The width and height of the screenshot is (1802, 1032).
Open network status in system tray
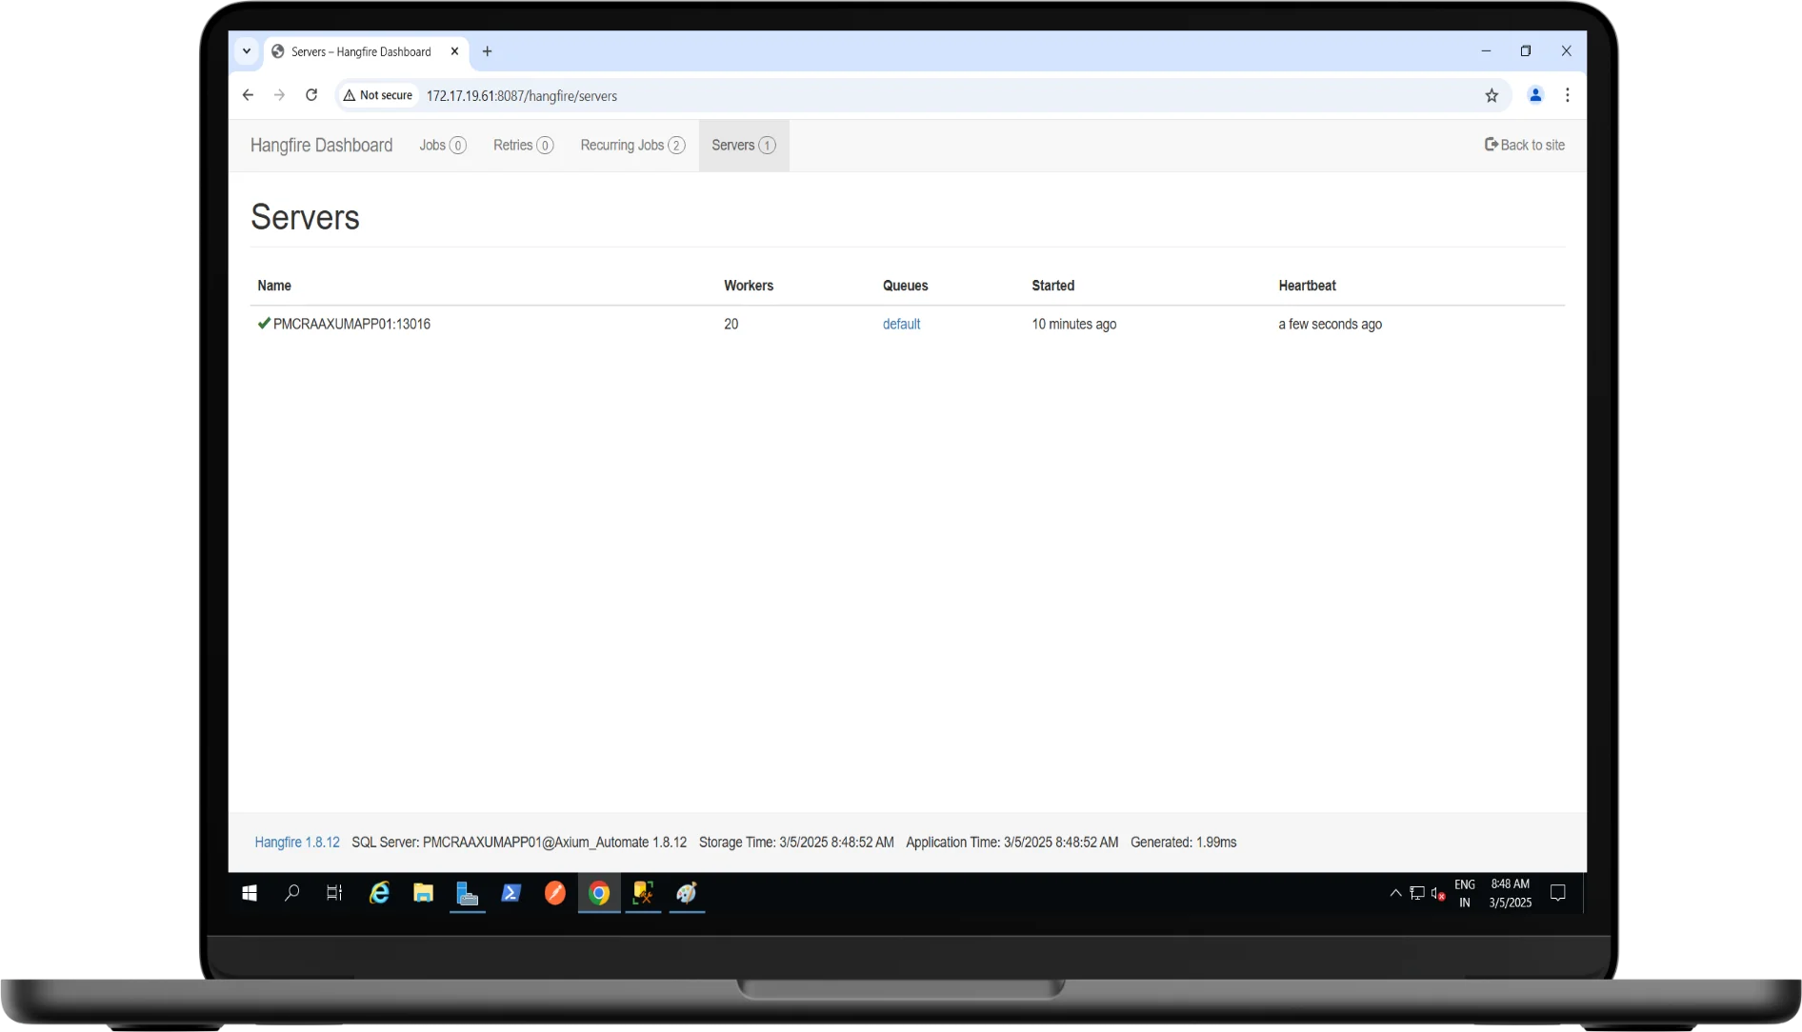(x=1417, y=893)
